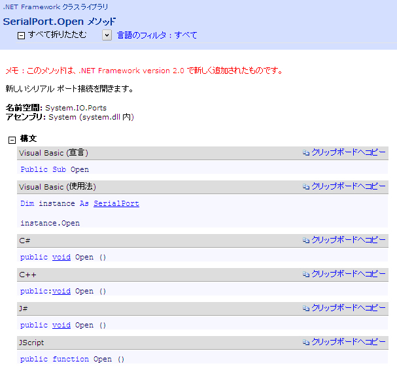This screenshot has width=397, height=370.
Task: Click the Visual Basic (使用法) header label
Action: tap(58, 187)
